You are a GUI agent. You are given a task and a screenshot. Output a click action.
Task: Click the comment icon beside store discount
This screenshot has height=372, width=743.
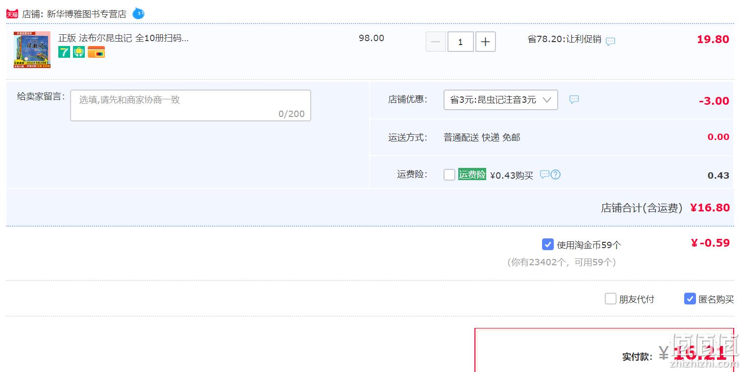(574, 99)
